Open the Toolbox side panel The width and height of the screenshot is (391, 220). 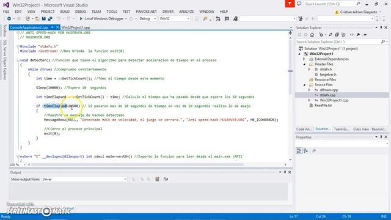(x=4, y=31)
